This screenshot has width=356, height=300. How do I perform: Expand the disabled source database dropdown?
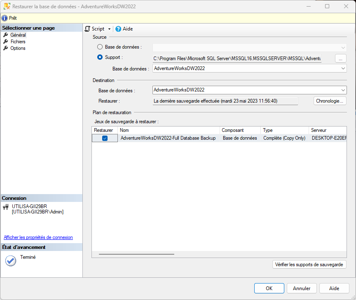pyautogui.click(x=343, y=48)
